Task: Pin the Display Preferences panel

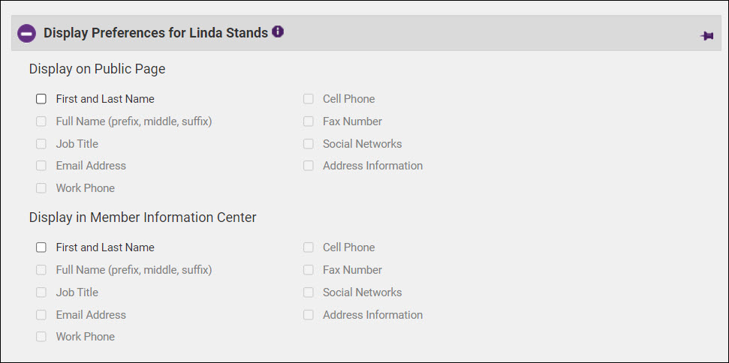Action: click(706, 35)
